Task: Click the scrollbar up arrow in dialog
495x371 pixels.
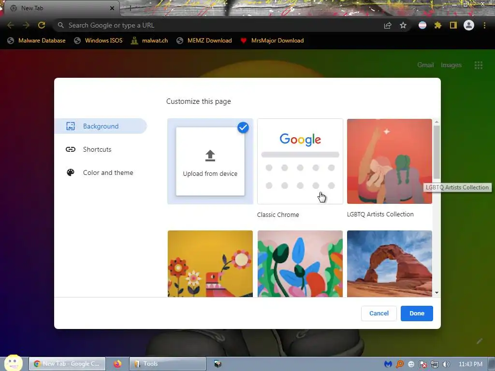Action: click(437, 122)
